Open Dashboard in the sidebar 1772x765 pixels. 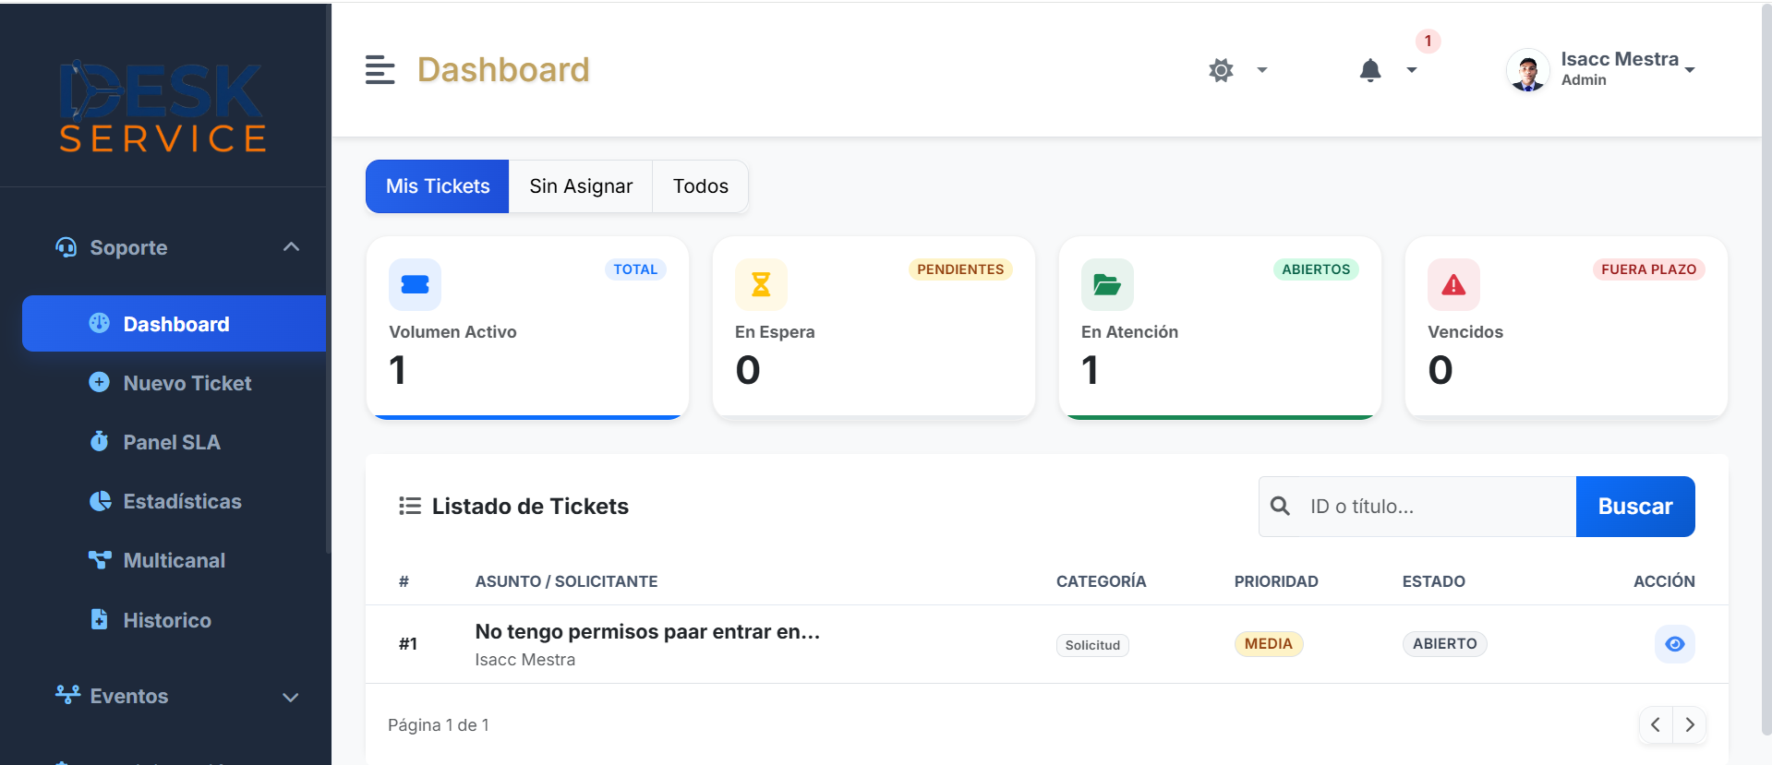point(175,324)
